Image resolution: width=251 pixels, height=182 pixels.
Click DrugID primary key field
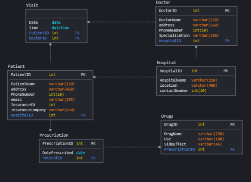coord(171,125)
